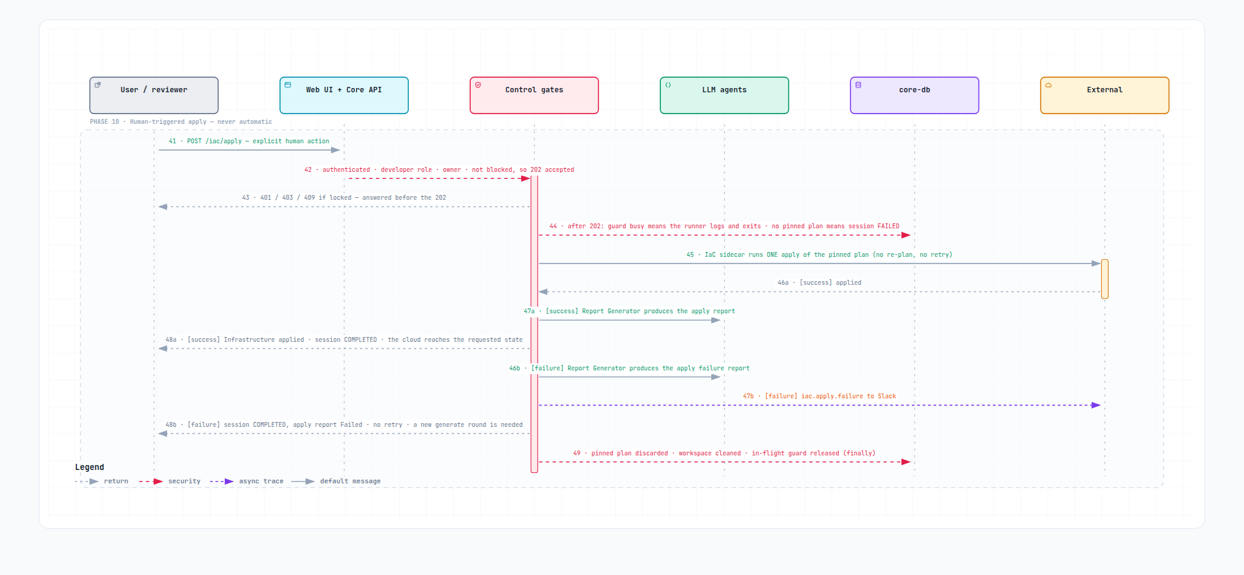This screenshot has width=1244, height=575.
Task: Click message 49 pinned plan discarded label
Action: pos(724,453)
